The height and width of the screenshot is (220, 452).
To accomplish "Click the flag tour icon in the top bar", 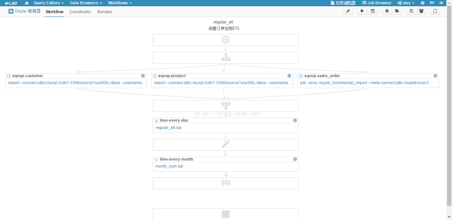I will (432, 3).
